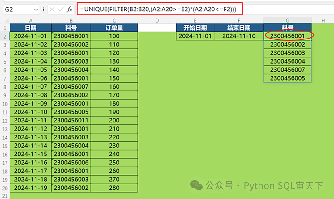This screenshot has height=199, width=334.
Task: Select column A header
Action: [x=31, y=20]
